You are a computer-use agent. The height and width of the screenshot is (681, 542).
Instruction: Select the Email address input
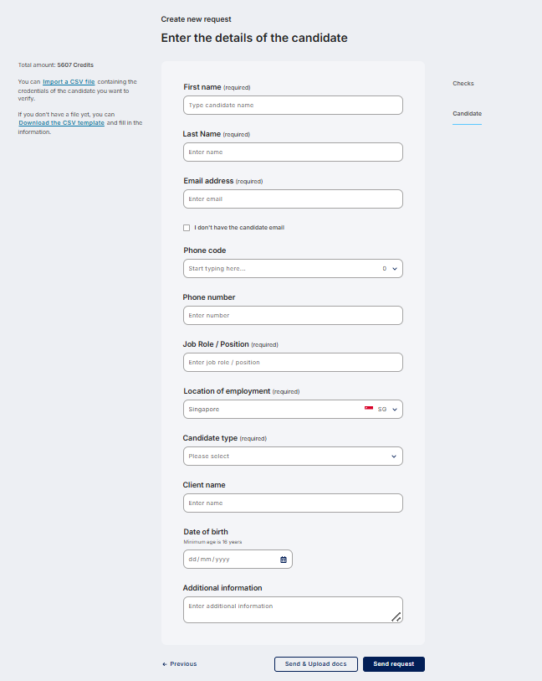point(293,199)
